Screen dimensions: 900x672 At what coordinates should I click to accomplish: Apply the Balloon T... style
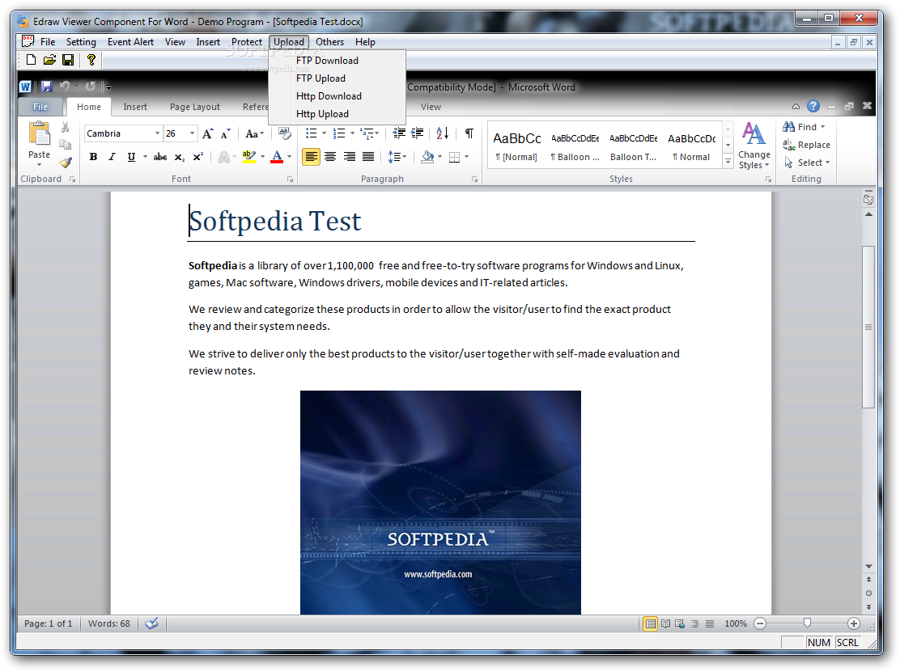pos(633,147)
